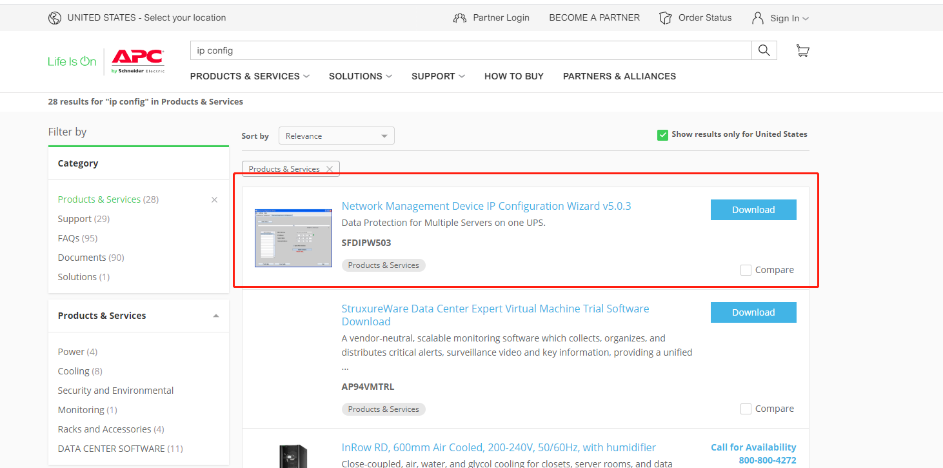This screenshot has height=468, width=943.
Task: Open the Partners & Alliances menu
Action: (x=619, y=76)
